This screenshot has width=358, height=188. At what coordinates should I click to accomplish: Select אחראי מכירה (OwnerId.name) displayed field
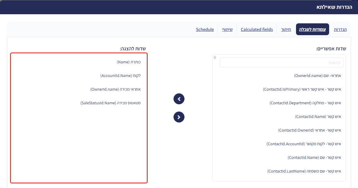click(x=115, y=89)
